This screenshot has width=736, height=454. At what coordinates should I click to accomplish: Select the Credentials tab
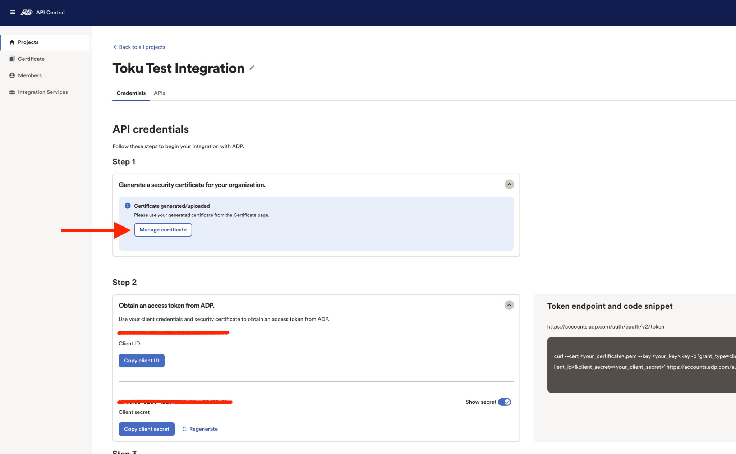(131, 93)
